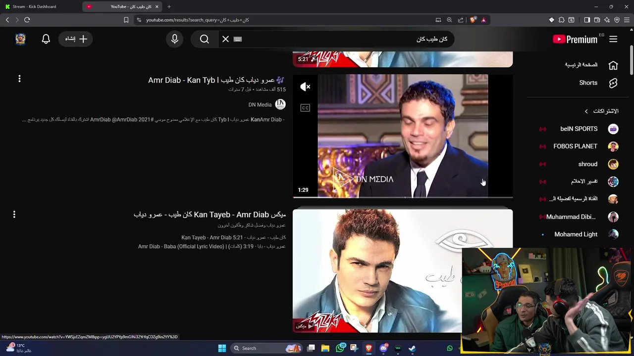
Task: Click the Windows taskbar Search box
Action: (267, 348)
